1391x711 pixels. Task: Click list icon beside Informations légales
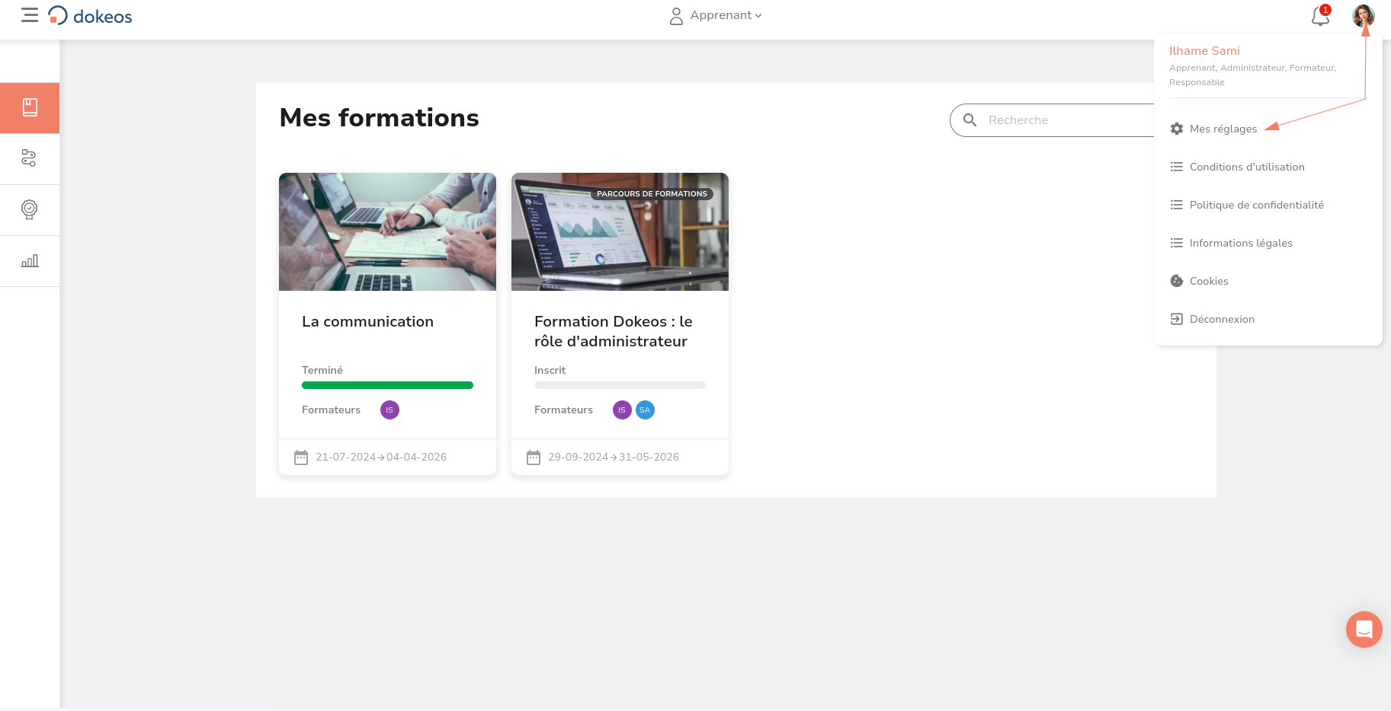click(1177, 243)
